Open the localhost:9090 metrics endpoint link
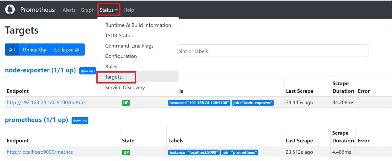Viewport: 392px width, 161px height. (x=40, y=152)
